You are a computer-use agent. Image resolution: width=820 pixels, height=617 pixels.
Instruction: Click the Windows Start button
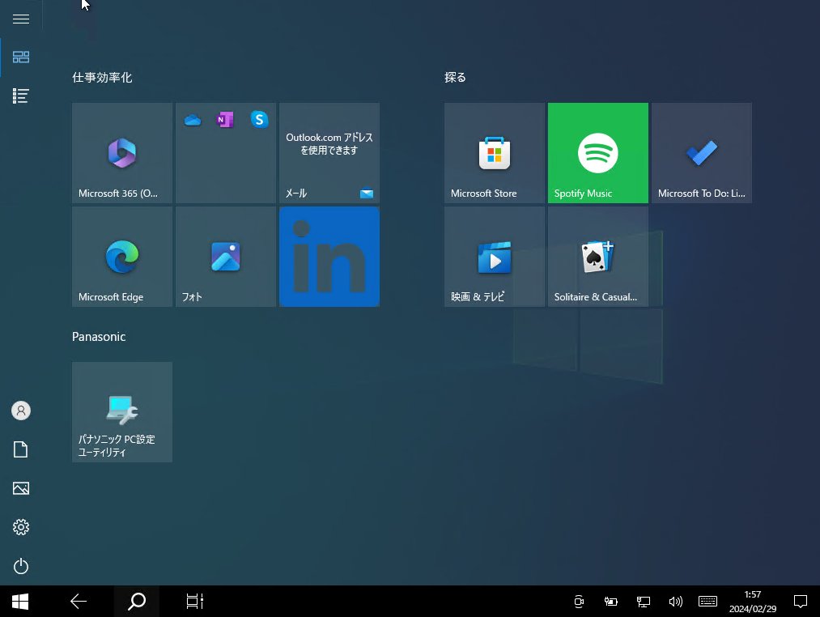point(20,602)
